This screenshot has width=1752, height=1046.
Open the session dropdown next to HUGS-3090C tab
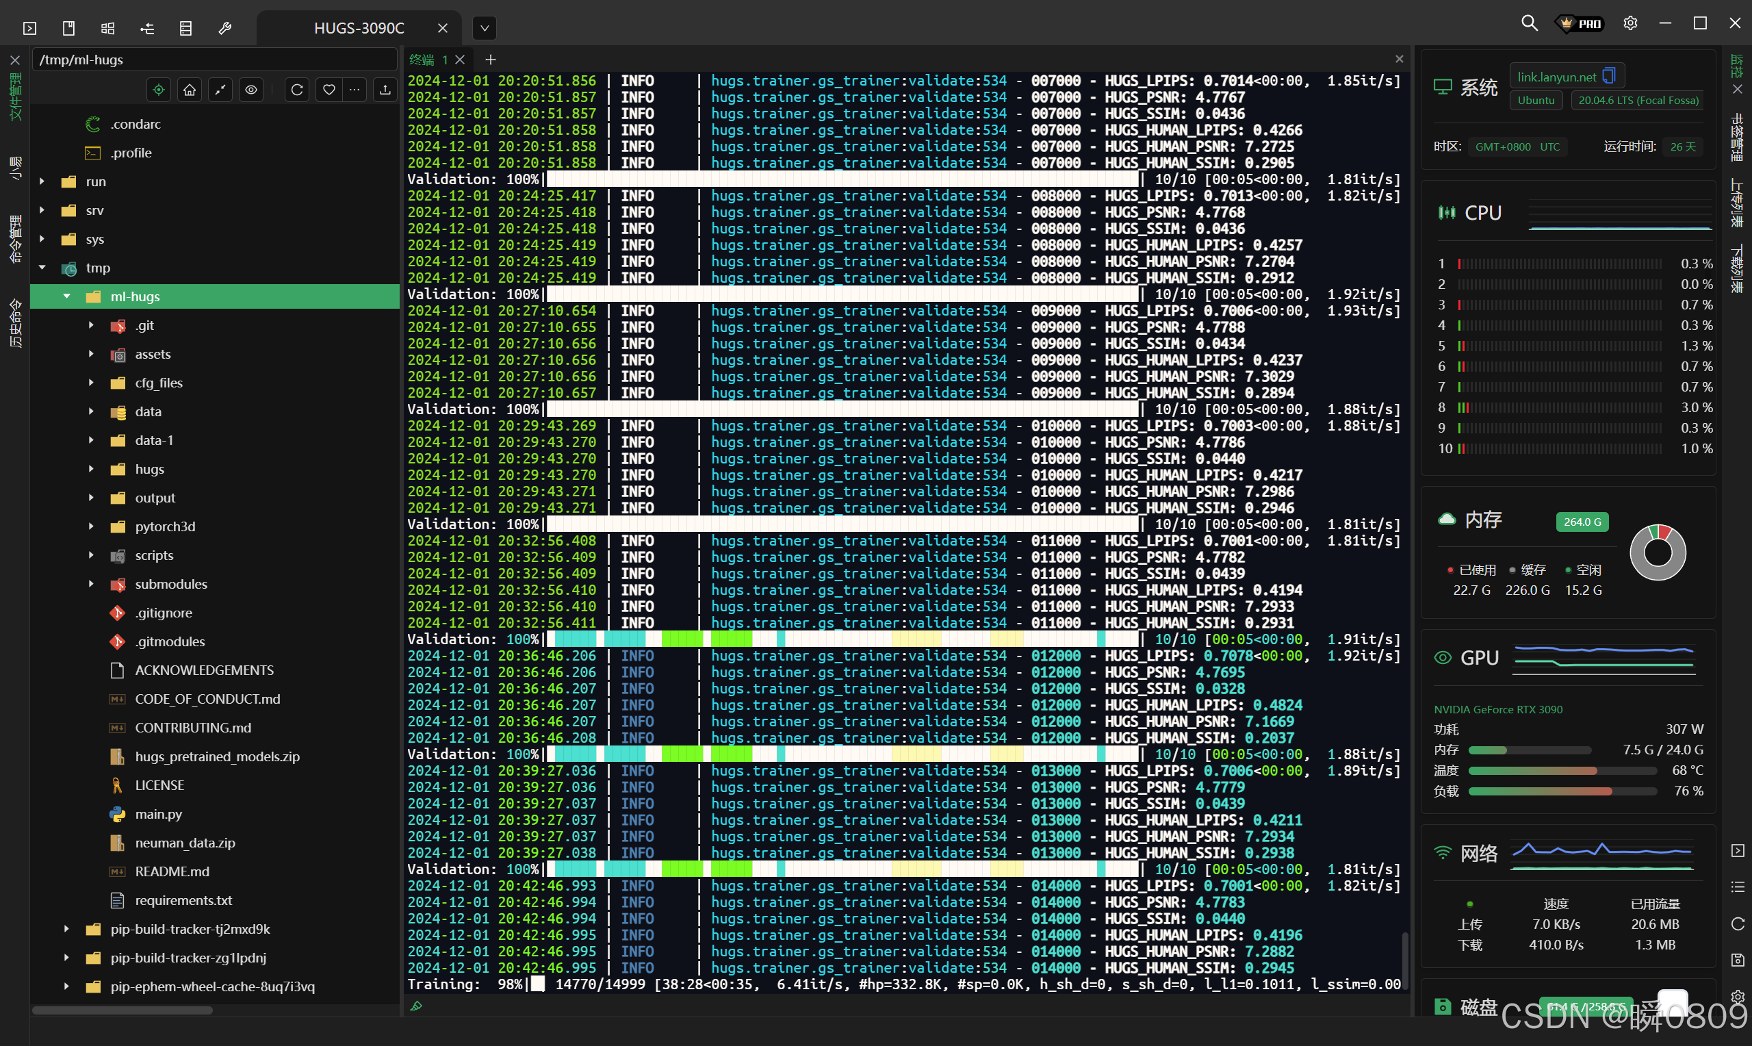pos(484,28)
